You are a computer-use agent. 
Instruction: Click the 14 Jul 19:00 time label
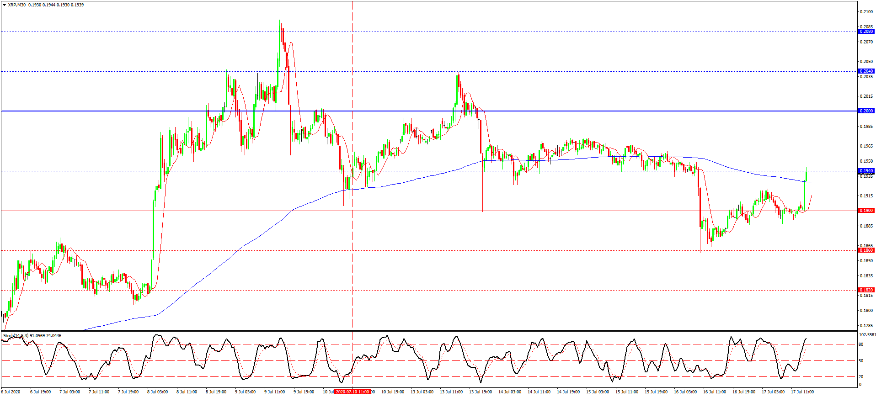(568, 392)
